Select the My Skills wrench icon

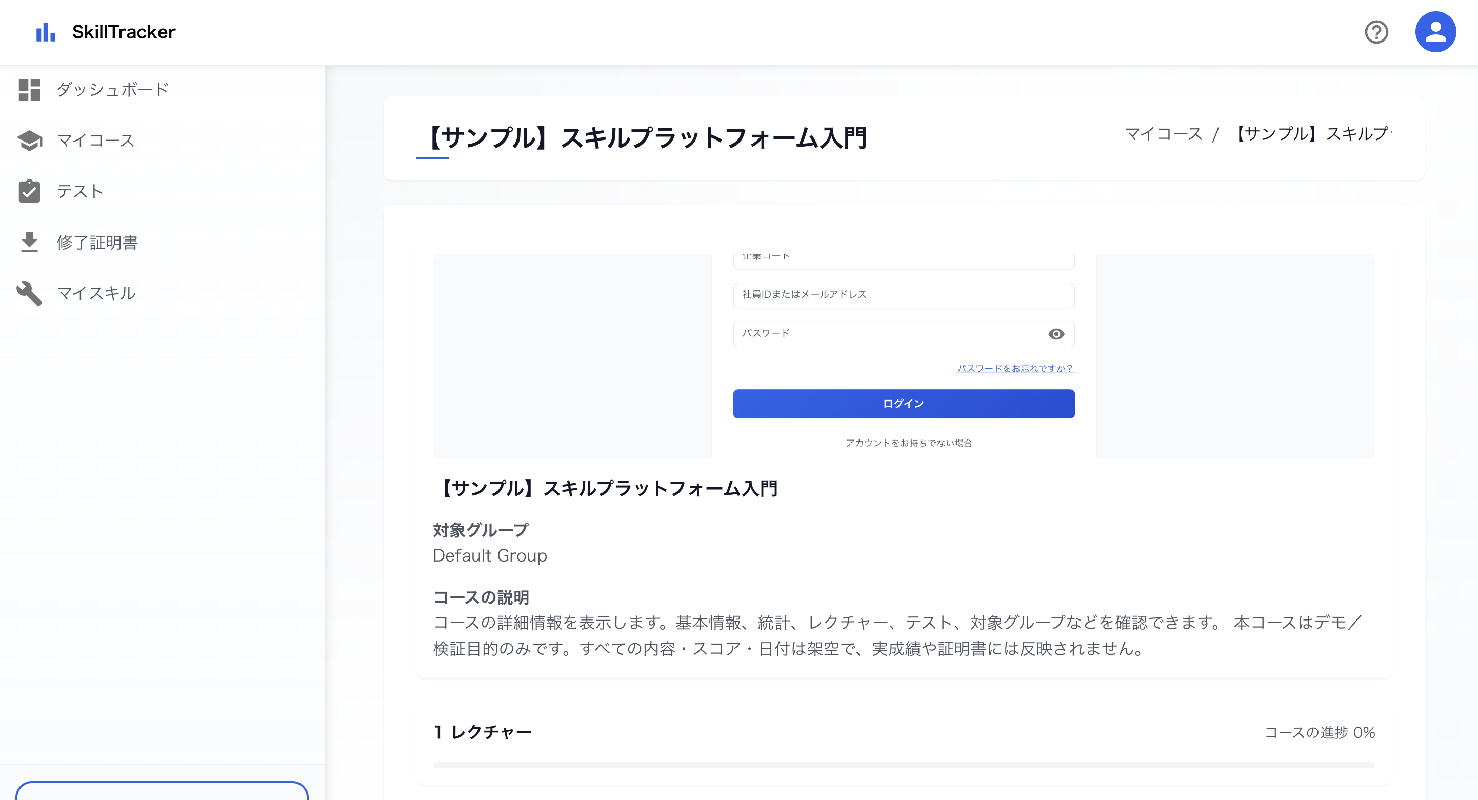pyautogui.click(x=30, y=293)
